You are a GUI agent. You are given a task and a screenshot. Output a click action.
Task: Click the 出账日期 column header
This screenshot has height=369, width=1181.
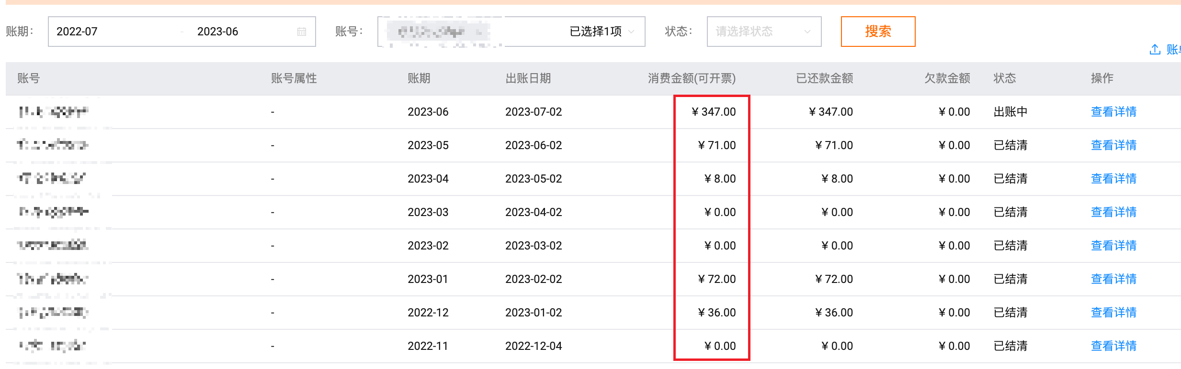[528, 78]
